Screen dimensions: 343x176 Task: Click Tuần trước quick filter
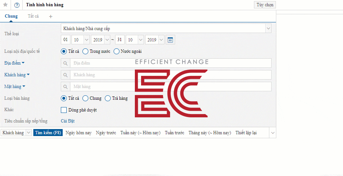coord(174,133)
